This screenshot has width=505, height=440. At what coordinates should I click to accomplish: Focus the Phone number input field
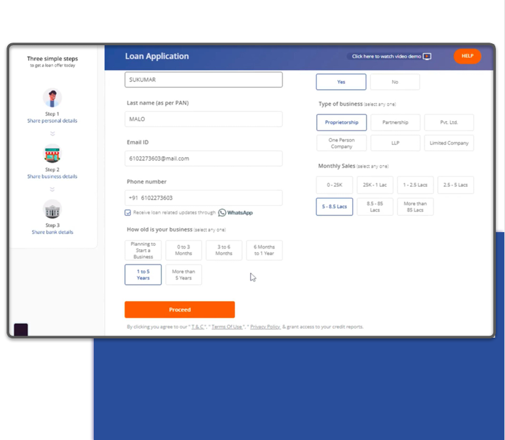[x=203, y=198]
